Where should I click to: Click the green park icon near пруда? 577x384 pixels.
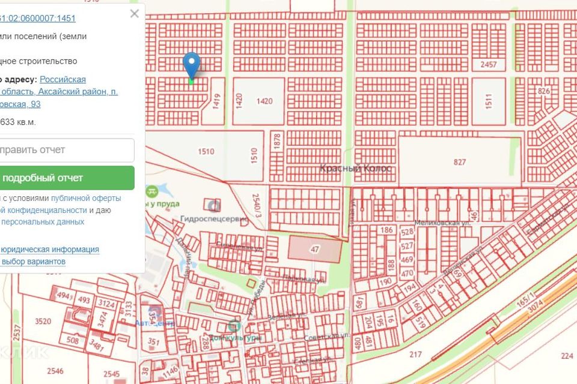pyautogui.click(x=152, y=191)
